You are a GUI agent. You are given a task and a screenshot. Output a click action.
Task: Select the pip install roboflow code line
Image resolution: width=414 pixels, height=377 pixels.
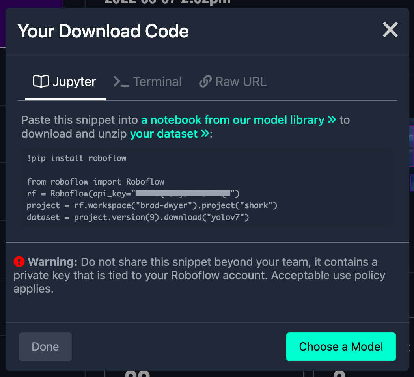click(76, 158)
